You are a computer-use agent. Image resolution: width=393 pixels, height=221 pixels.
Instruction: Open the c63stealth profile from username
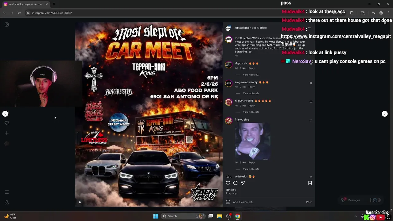click(x=241, y=176)
